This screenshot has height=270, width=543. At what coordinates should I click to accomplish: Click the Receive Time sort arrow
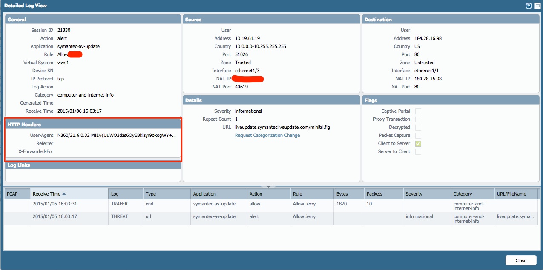[64, 194]
